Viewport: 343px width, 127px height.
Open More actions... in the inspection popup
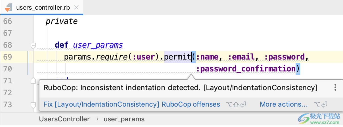[x=284, y=104]
